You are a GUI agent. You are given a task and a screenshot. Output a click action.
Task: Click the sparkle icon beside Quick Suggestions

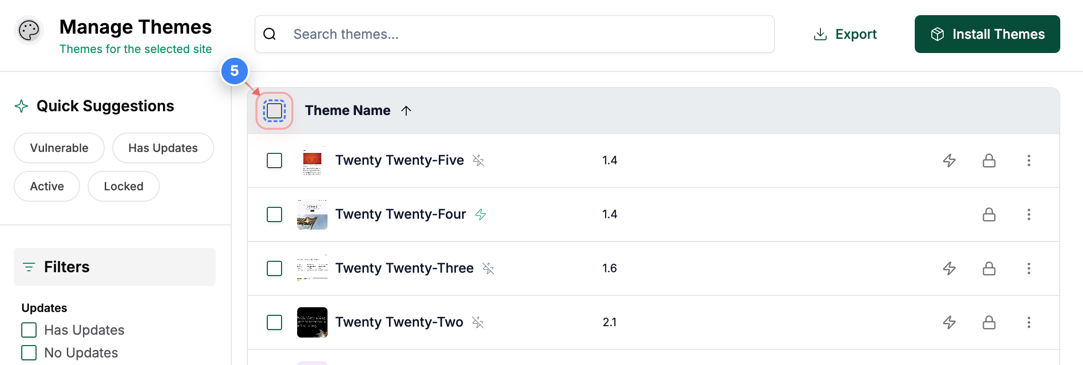pyautogui.click(x=21, y=106)
